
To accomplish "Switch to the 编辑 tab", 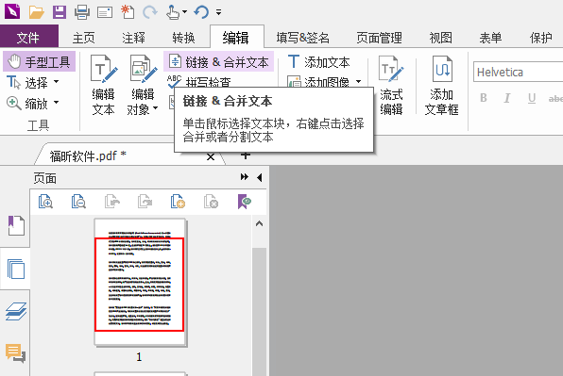I will tap(236, 38).
